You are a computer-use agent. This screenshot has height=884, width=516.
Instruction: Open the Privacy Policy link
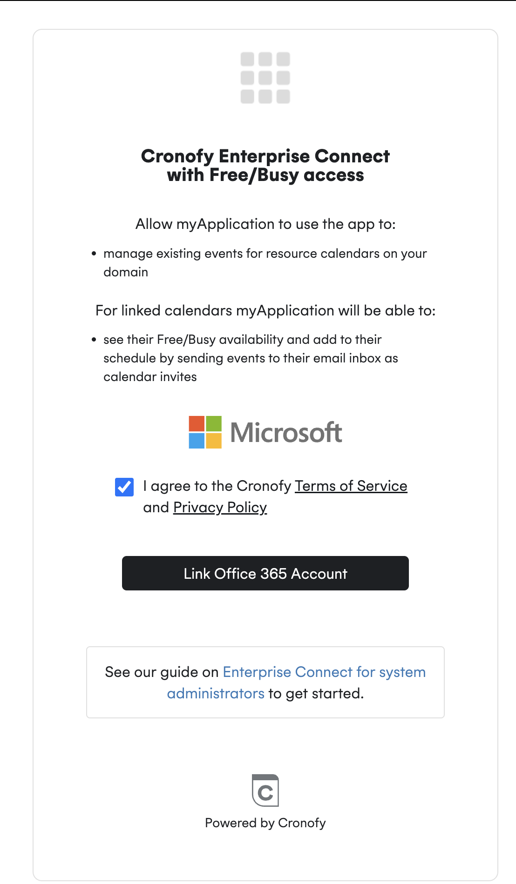coord(220,507)
